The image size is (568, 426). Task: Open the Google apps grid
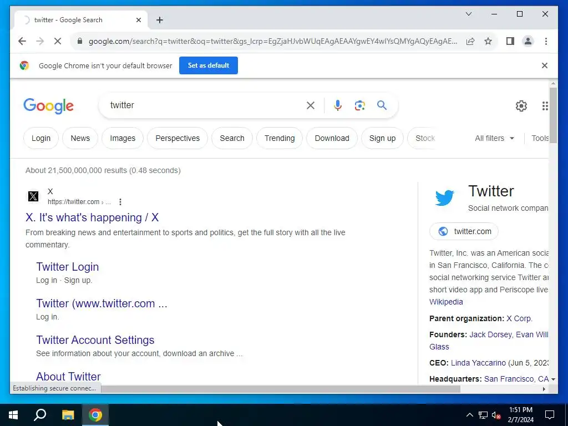[x=545, y=106]
